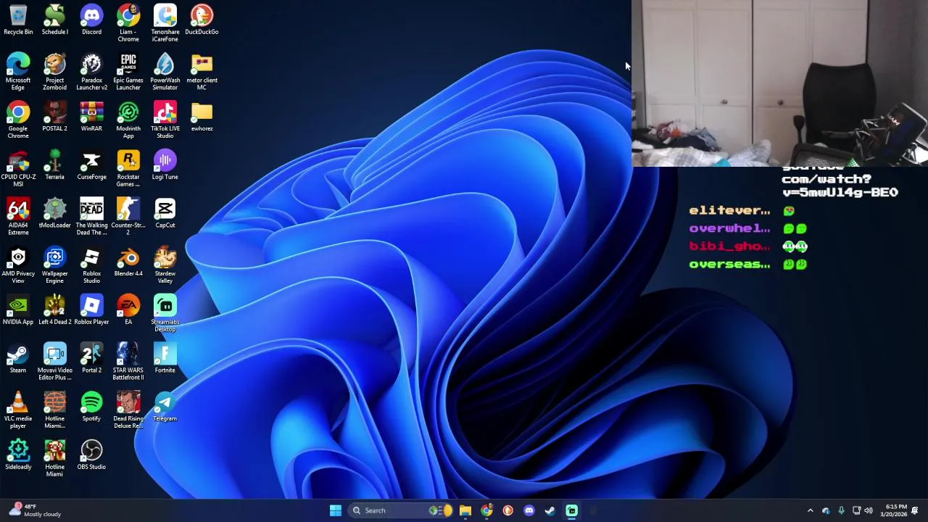Select the metor client MC folder

(x=202, y=72)
